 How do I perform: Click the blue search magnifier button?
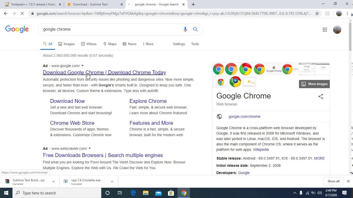click(196, 29)
